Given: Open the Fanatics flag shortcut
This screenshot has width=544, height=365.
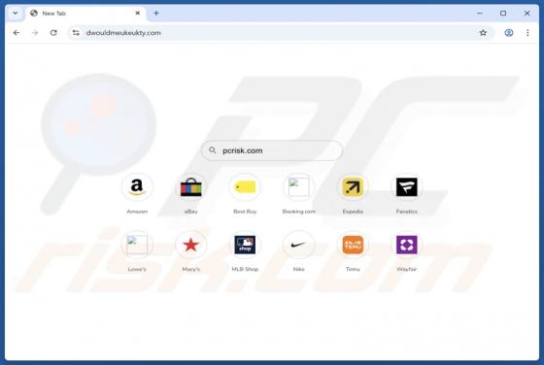Looking at the screenshot, I should 407,187.
